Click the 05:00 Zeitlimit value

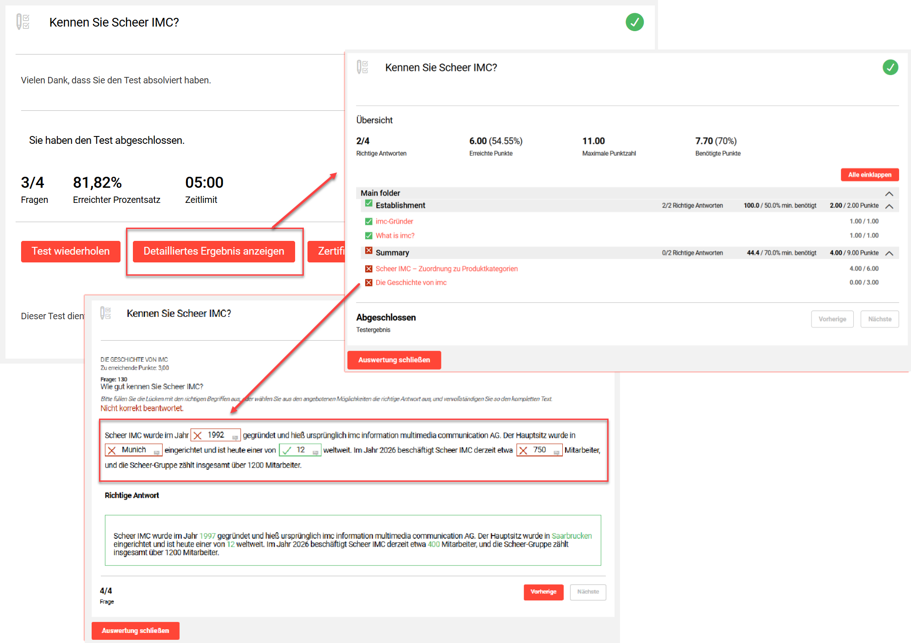coord(204,182)
